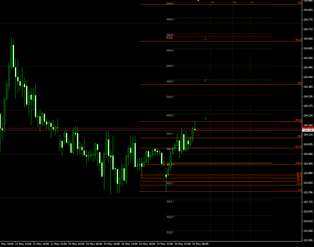Select the 61.8 Fibonacci level label

point(299,173)
